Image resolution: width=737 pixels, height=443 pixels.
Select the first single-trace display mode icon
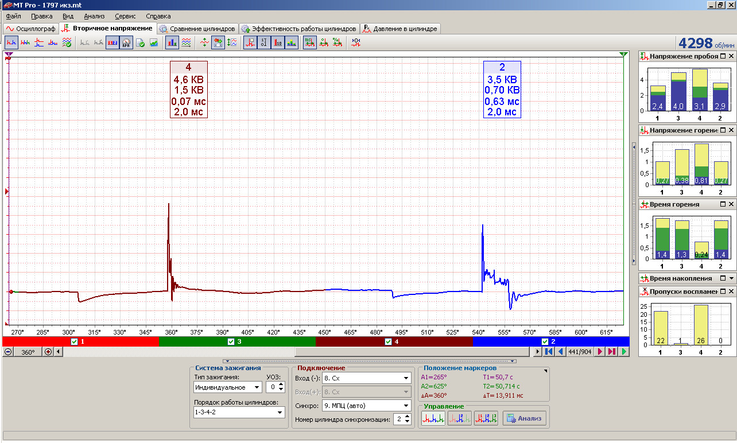(11, 42)
